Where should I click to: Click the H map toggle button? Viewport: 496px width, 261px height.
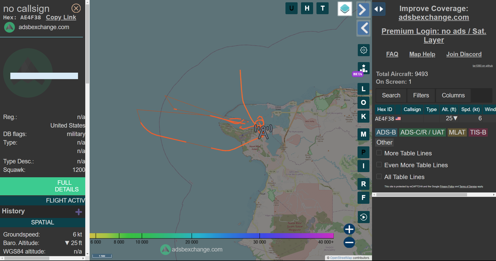pyautogui.click(x=307, y=8)
